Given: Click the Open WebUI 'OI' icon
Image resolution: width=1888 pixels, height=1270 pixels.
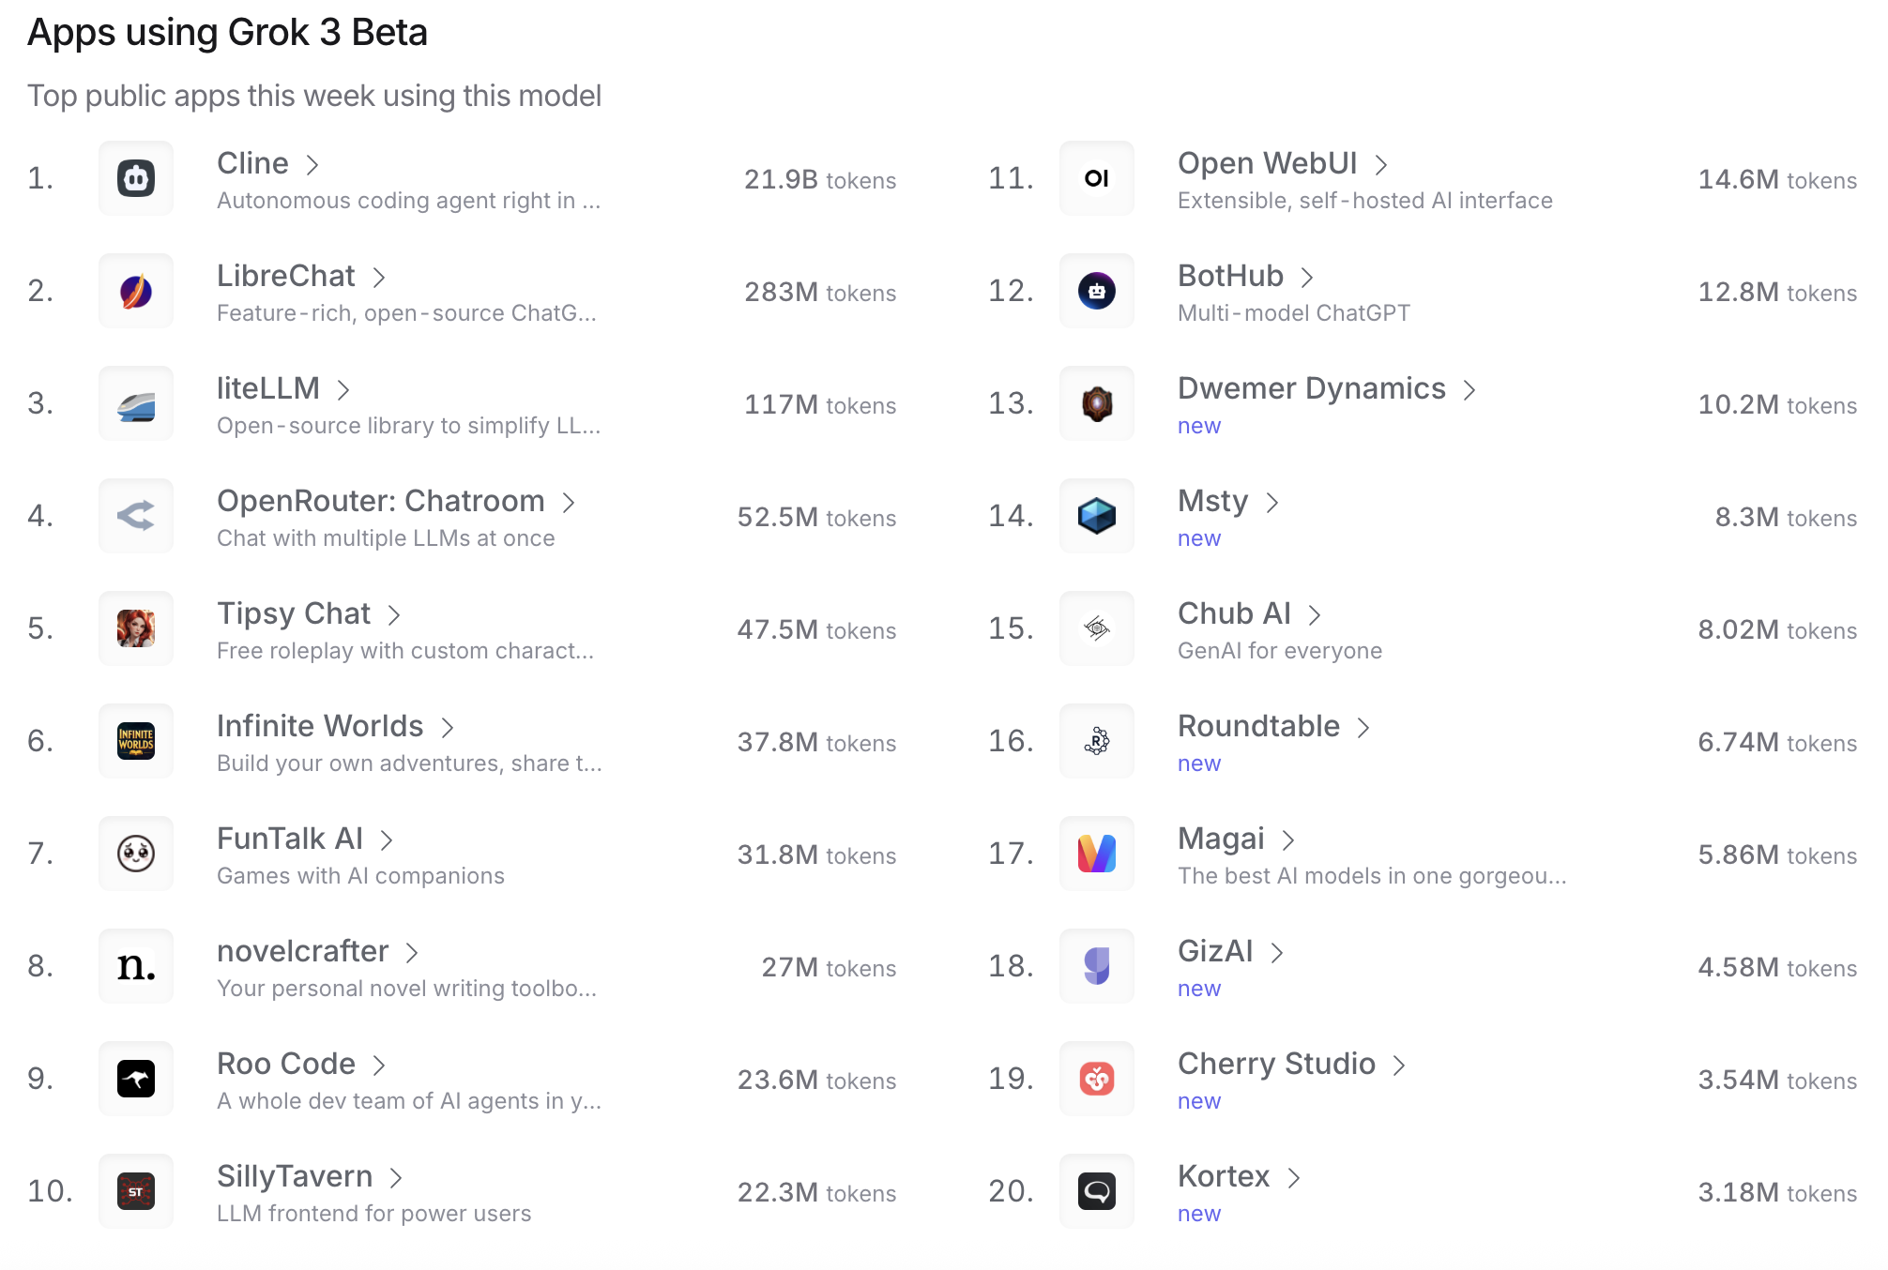Looking at the screenshot, I should (x=1096, y=178).
